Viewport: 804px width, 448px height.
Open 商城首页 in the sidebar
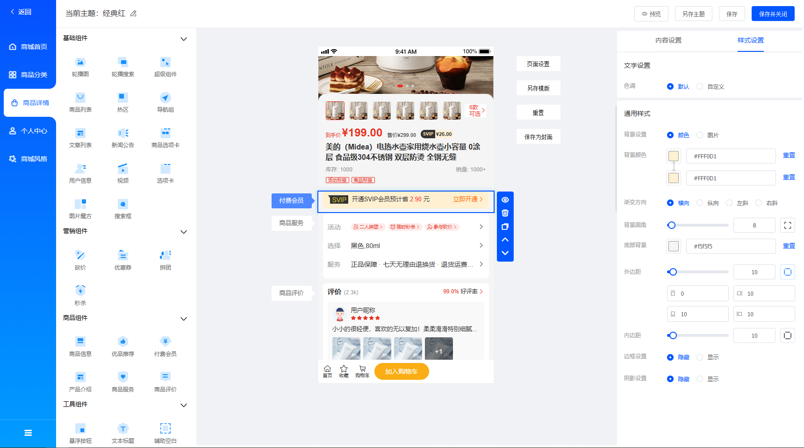28,47
